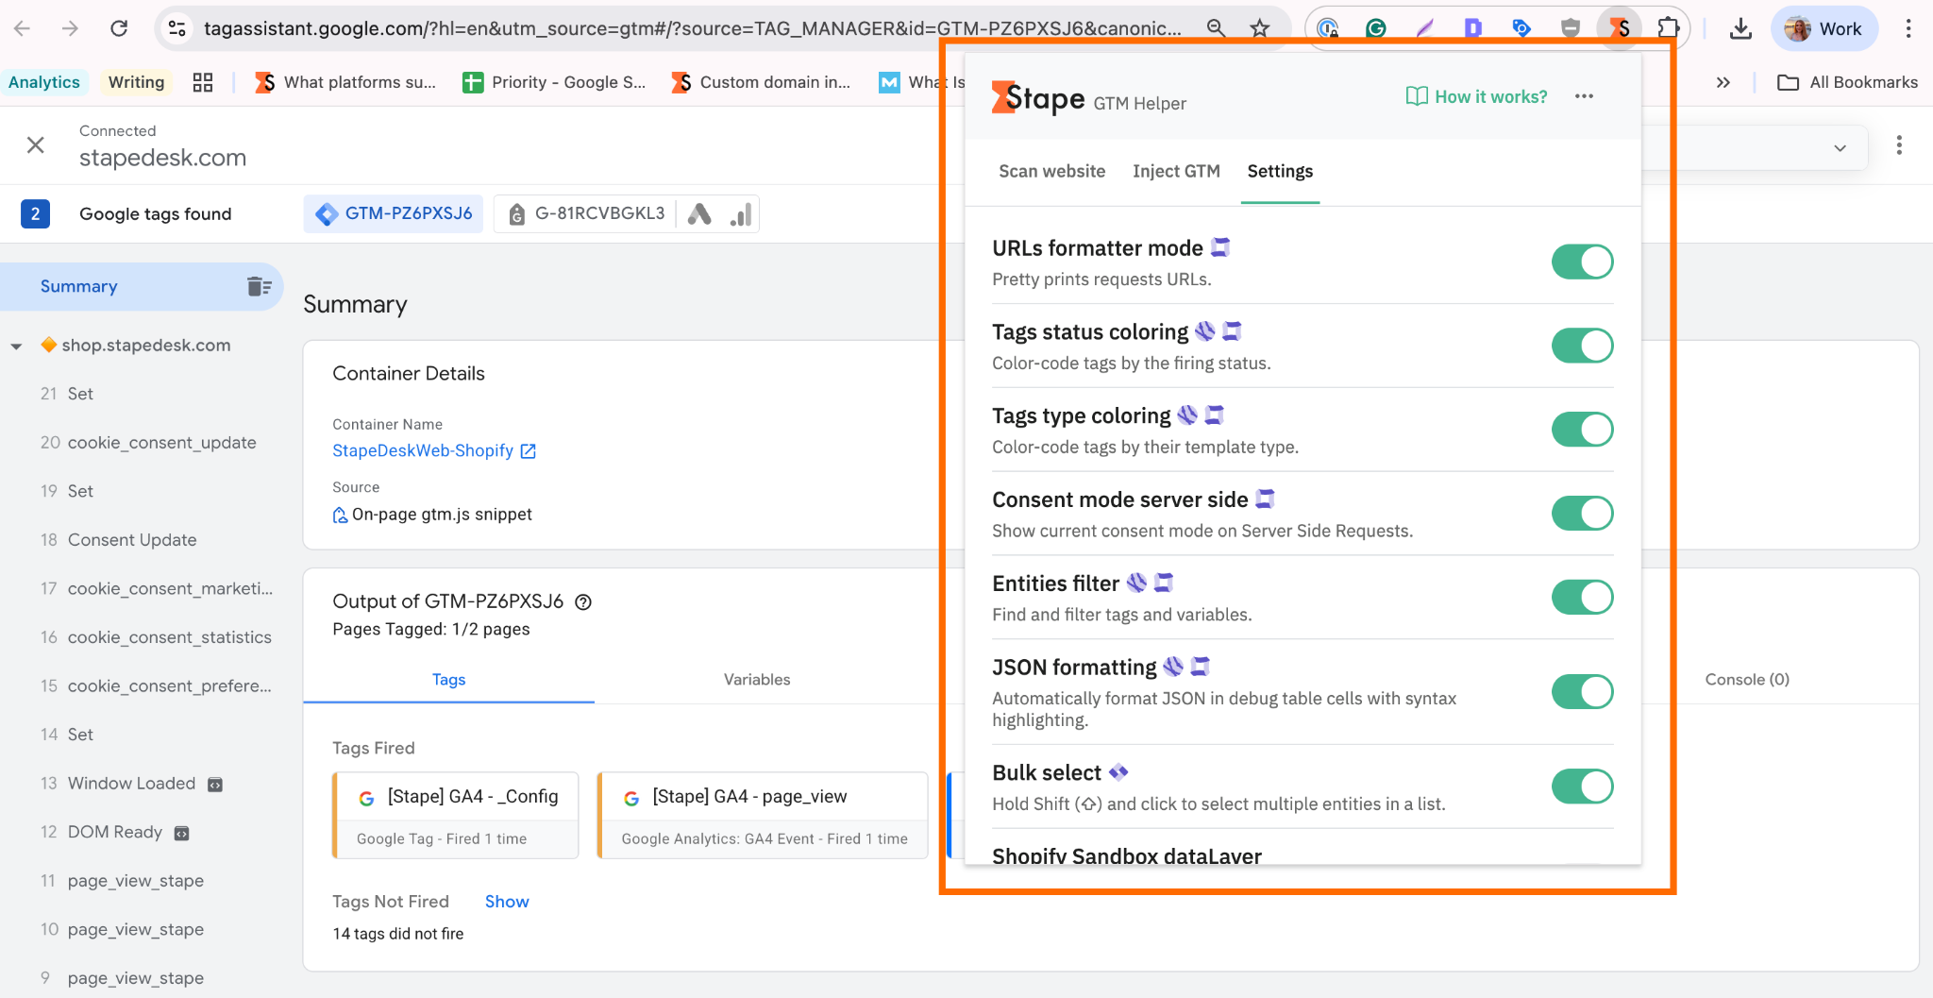Clear the Summary event list icon

(x=259, y=286)
